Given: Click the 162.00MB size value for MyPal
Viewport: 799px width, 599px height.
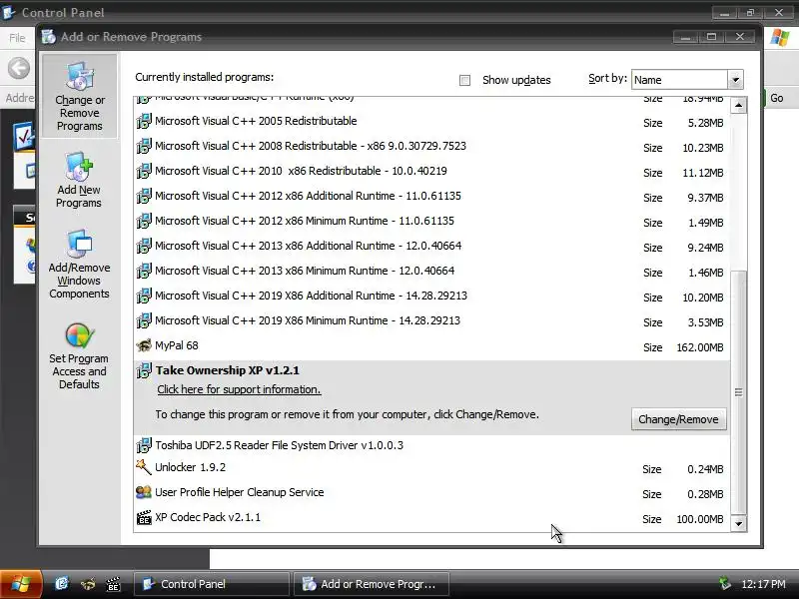Looking at the screenshot, I should [x=700, y=347].
